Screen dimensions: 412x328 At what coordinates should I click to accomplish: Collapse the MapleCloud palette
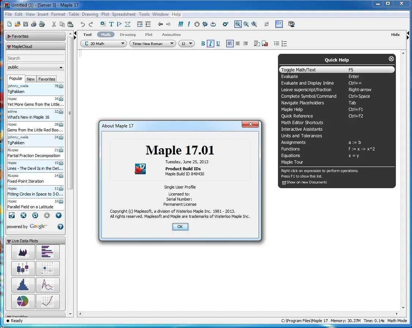[36, 46]
